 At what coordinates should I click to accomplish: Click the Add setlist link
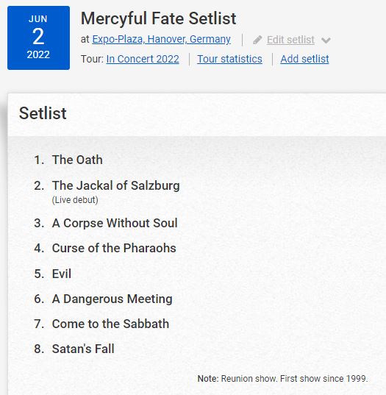pyautogui.click(x=304, y=59)
